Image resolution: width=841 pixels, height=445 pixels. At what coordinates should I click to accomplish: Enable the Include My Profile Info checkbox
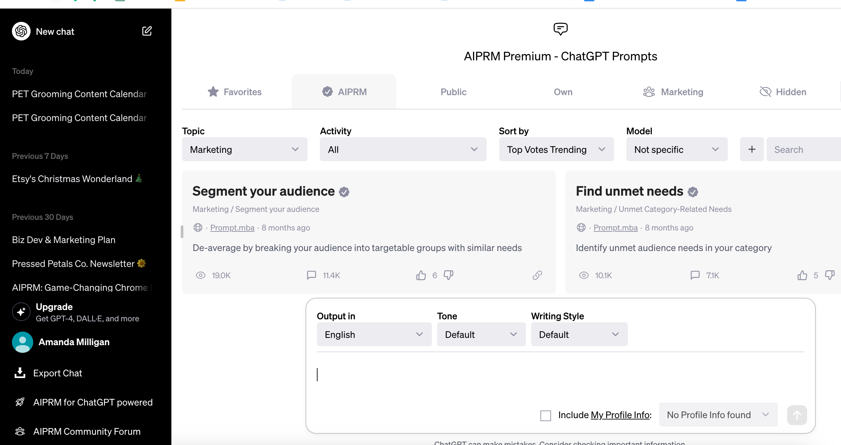(x=545, y=415)
